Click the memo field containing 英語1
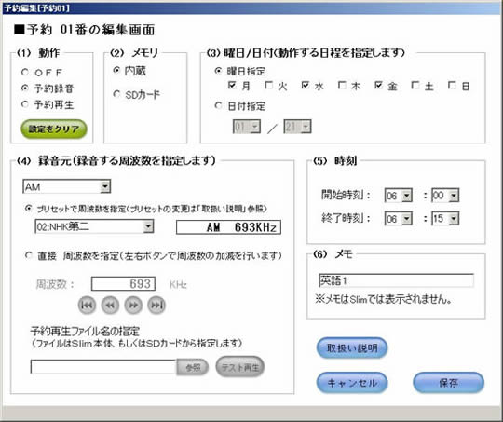The height and width of the screenshot is (422, 503). [x=396, y=280]
